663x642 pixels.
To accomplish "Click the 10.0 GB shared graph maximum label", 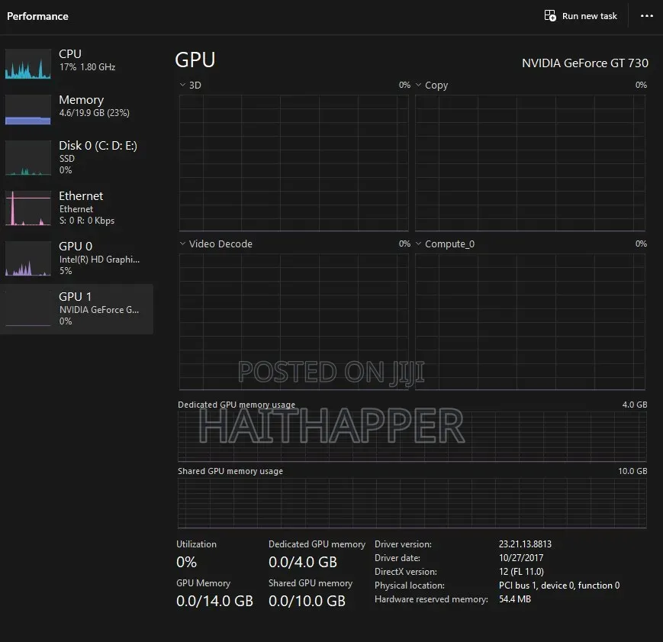I will pyautogui.click(x=632, y=471).
